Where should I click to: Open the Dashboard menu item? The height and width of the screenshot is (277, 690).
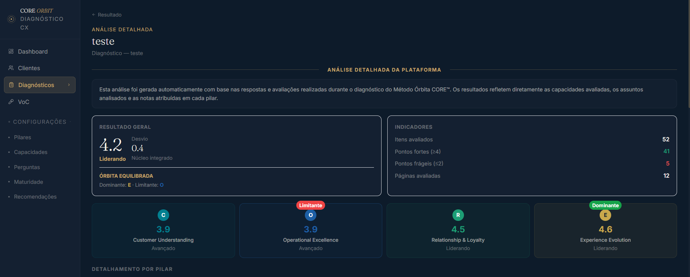pos(40,51)
